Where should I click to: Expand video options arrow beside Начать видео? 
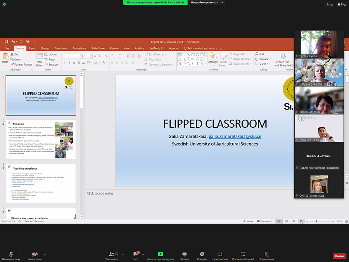(45, 254)
